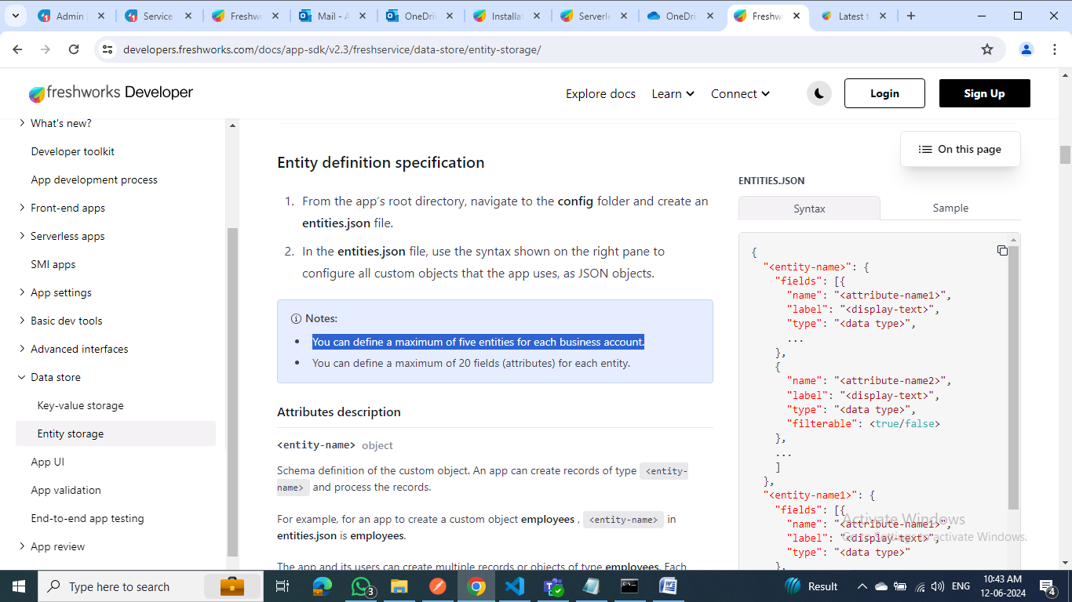This screenshot has height=602, width=1072.
Task: Select the Syntax code tab
Action: pos(809,209)
